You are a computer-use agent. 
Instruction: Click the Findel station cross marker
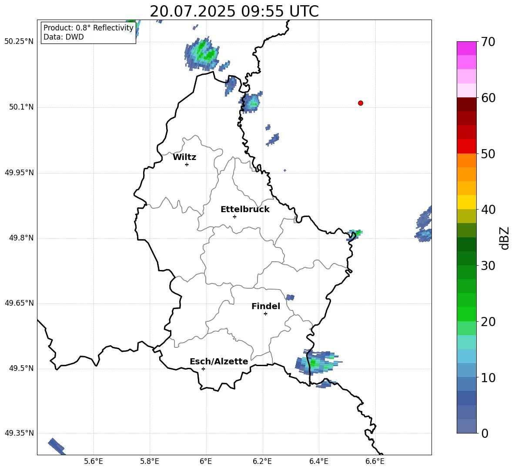(265, 314)
